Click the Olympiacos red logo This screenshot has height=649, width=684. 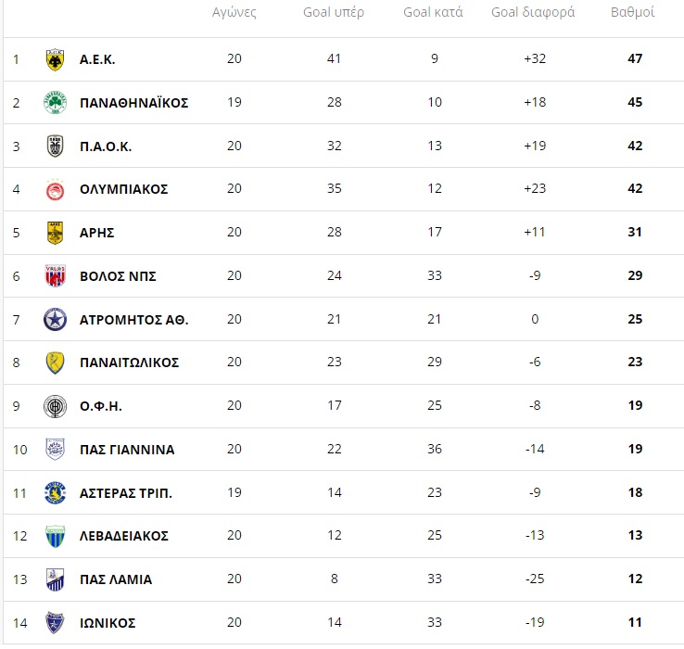coord(55,189)
